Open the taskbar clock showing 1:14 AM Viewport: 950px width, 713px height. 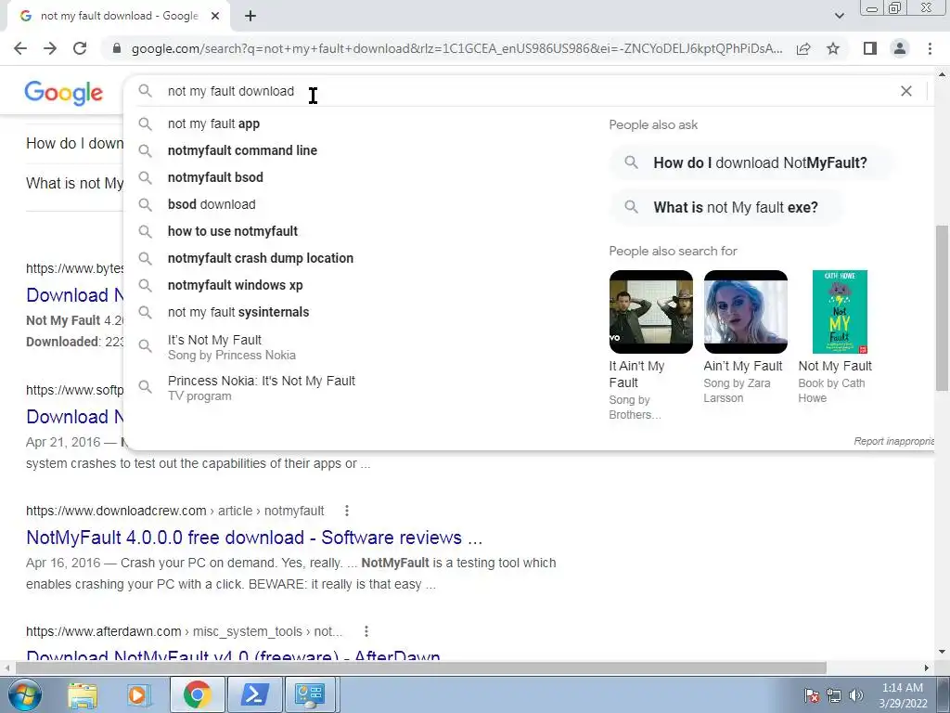pyautogui.click(x=903, y=695)
